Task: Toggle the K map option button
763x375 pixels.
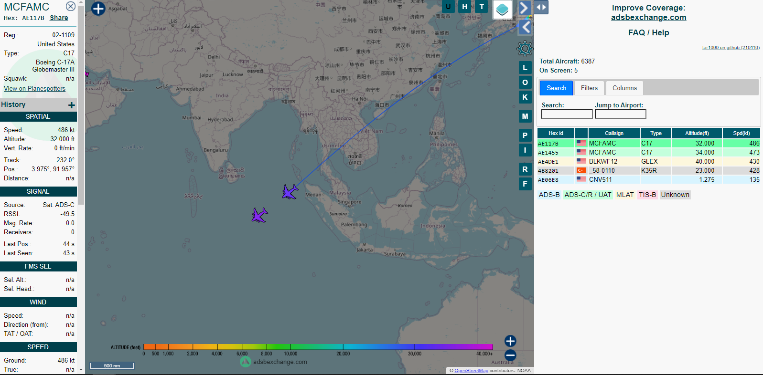Action: pyautogui.click(x=525, y=97)
